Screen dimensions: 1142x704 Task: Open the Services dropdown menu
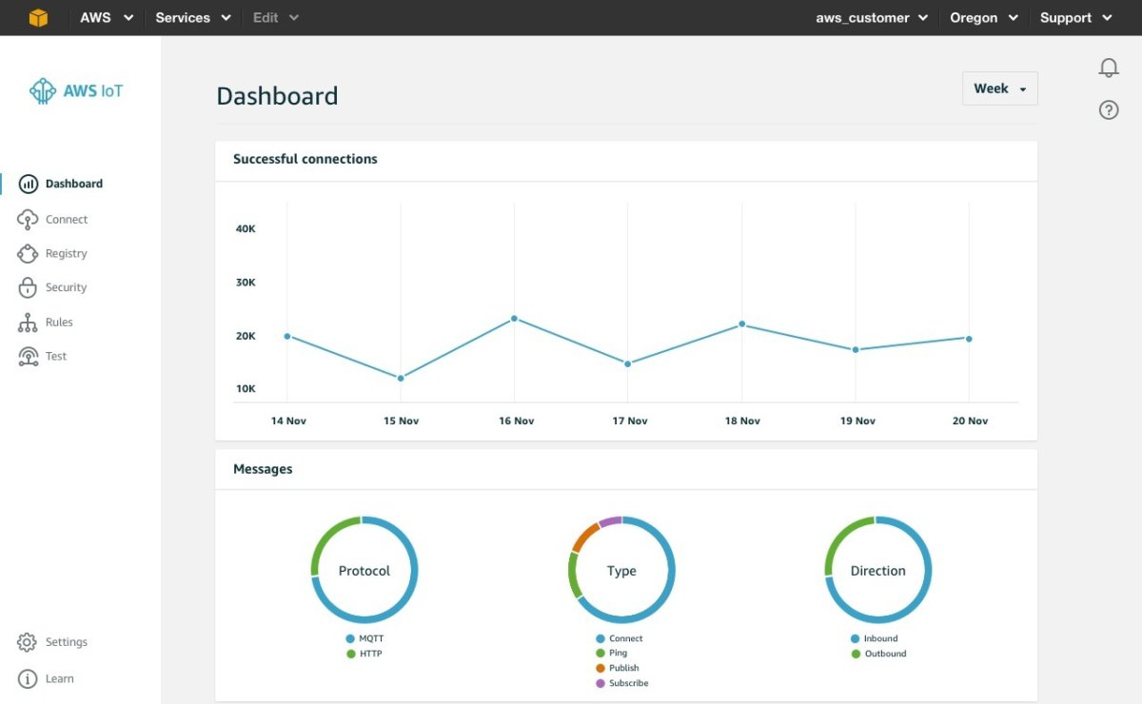[x=193, y=18]
